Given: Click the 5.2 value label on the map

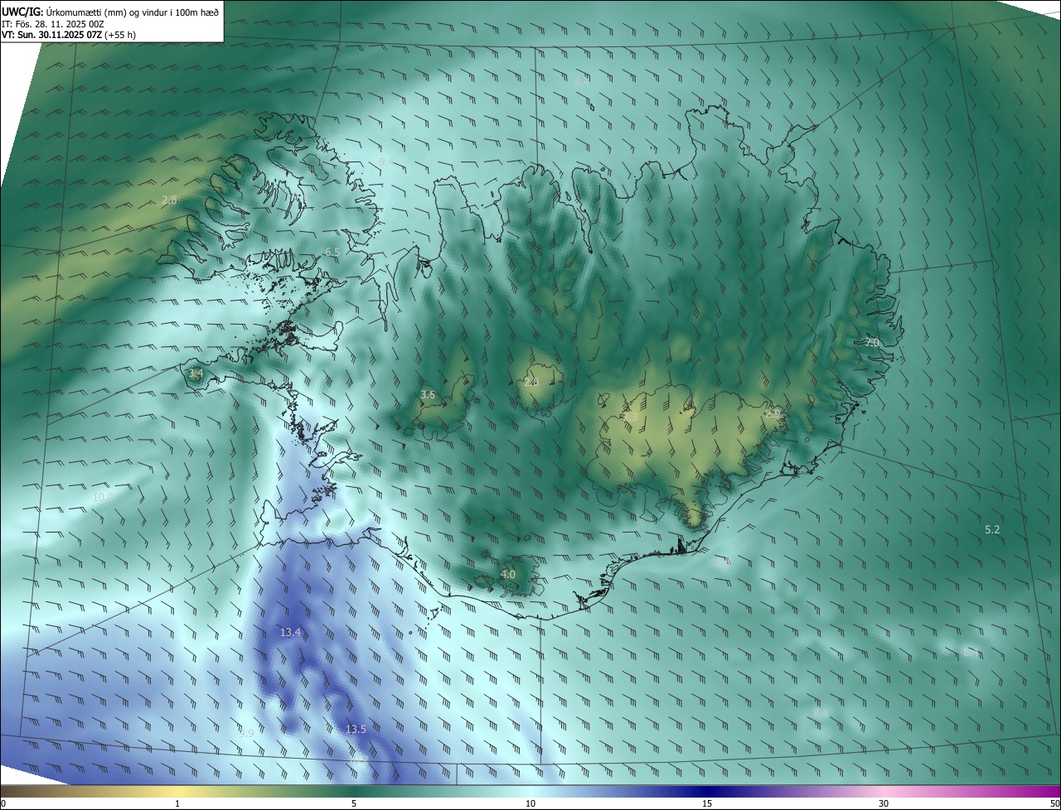Looking at the screenshot, I should point(992,529).
